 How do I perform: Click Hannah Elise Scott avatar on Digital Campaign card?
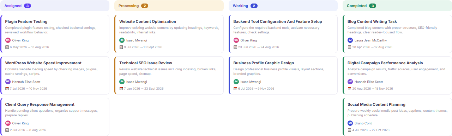click(x=350, y=82)
